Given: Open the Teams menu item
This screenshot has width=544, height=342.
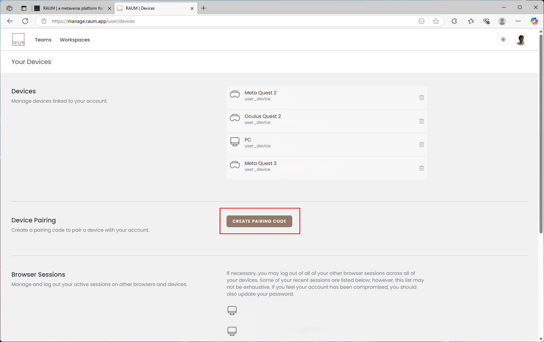Looking at the screenshot, I should point(43,40).
